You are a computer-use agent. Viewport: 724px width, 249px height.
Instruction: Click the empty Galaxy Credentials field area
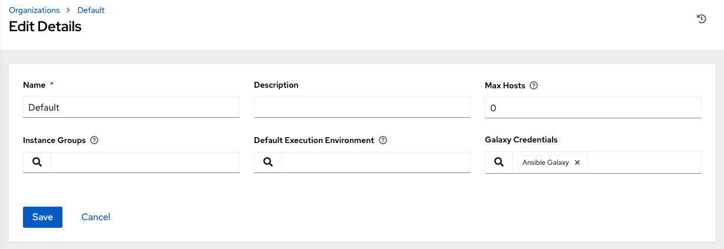point(643,162)
